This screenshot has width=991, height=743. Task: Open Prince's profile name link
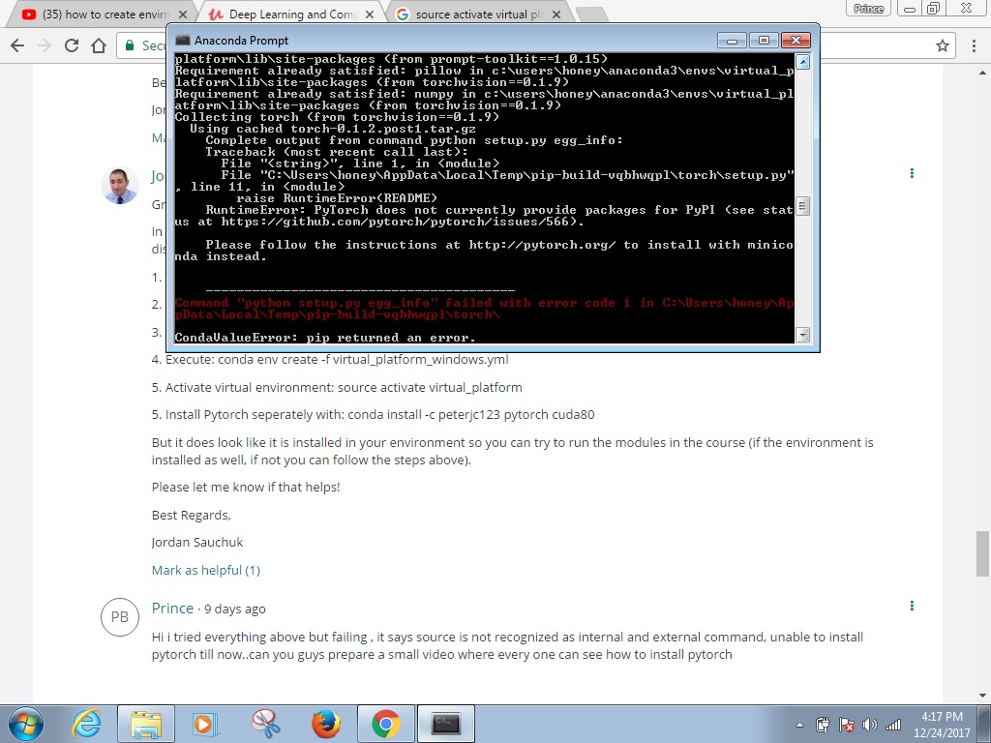tap(172, 608)
